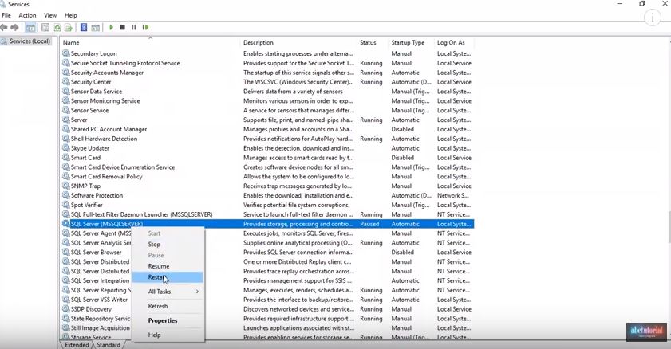Choose Restart in the context menu
This screenshot has height=349, width=671.
[168, 277]
